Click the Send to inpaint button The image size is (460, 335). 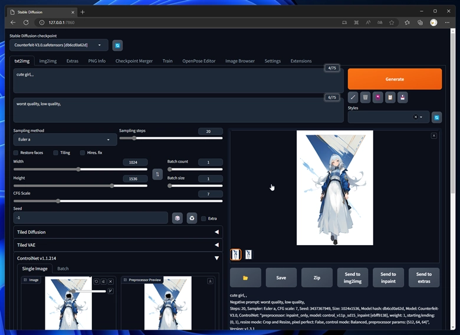point(388,277)
